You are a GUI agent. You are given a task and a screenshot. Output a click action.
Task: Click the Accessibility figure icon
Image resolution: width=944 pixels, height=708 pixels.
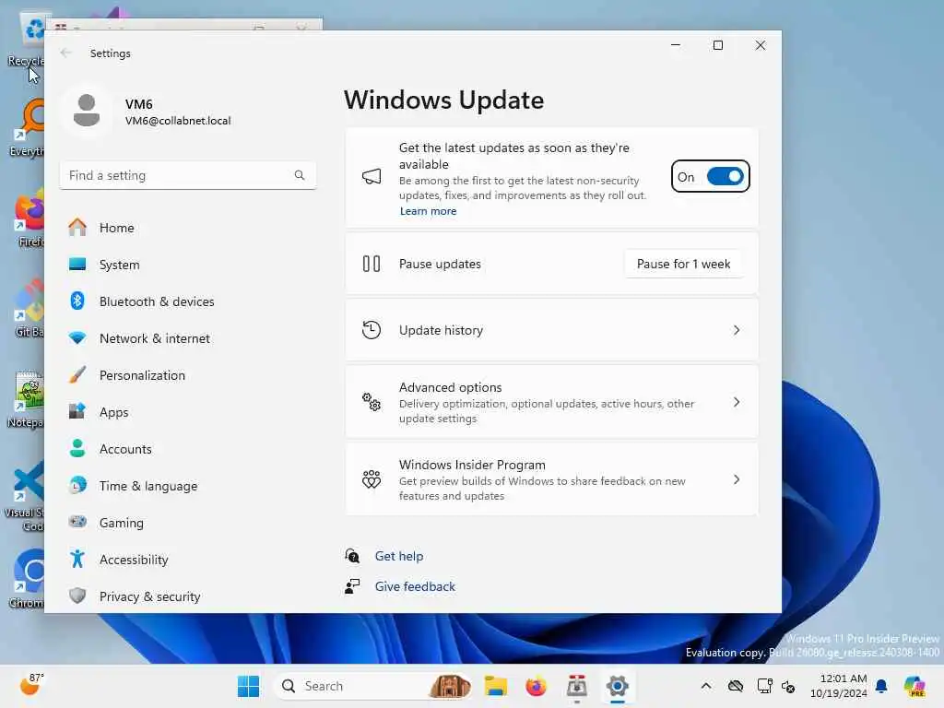tap(77, 559)
